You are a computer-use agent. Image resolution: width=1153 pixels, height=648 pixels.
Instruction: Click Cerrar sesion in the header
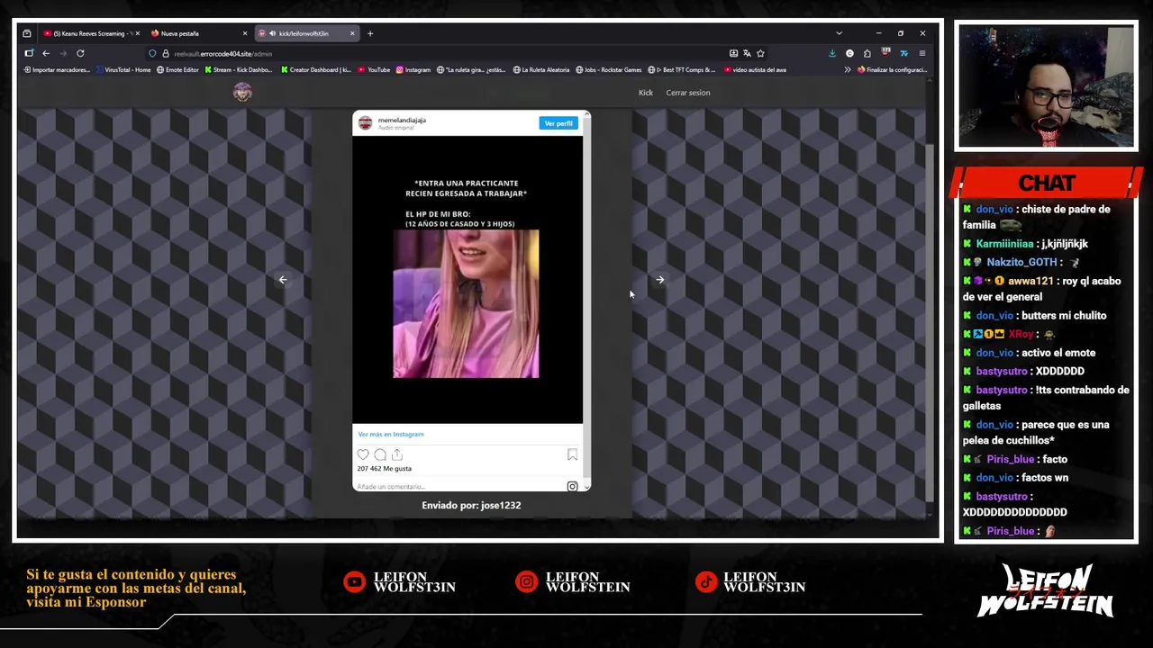[688, 93]
